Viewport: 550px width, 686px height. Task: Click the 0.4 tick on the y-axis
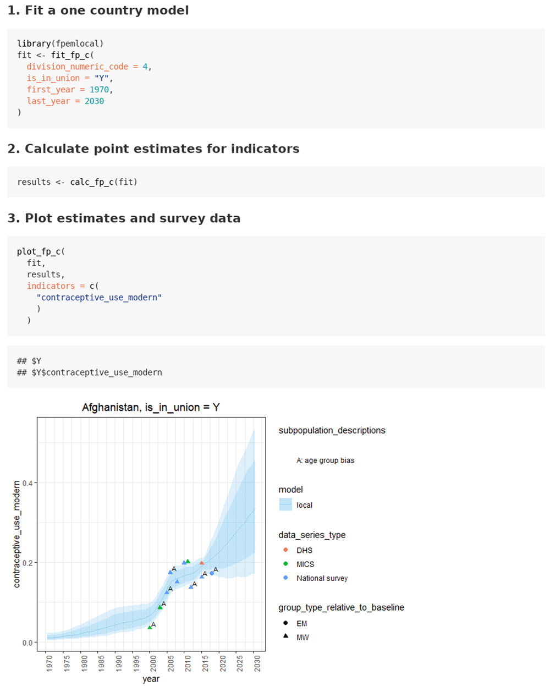click(28, 483)
